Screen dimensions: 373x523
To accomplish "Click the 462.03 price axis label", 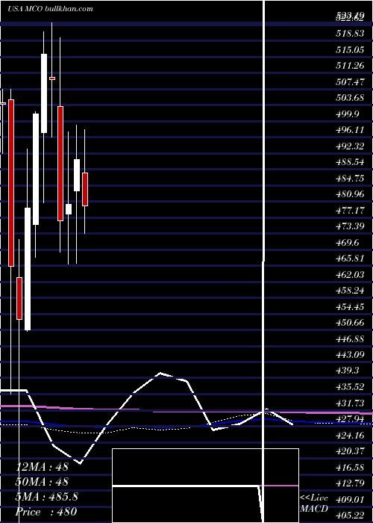I will click(350, 275).
